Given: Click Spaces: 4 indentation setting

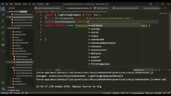Looking at the screenshot, I should coord(116,93).
